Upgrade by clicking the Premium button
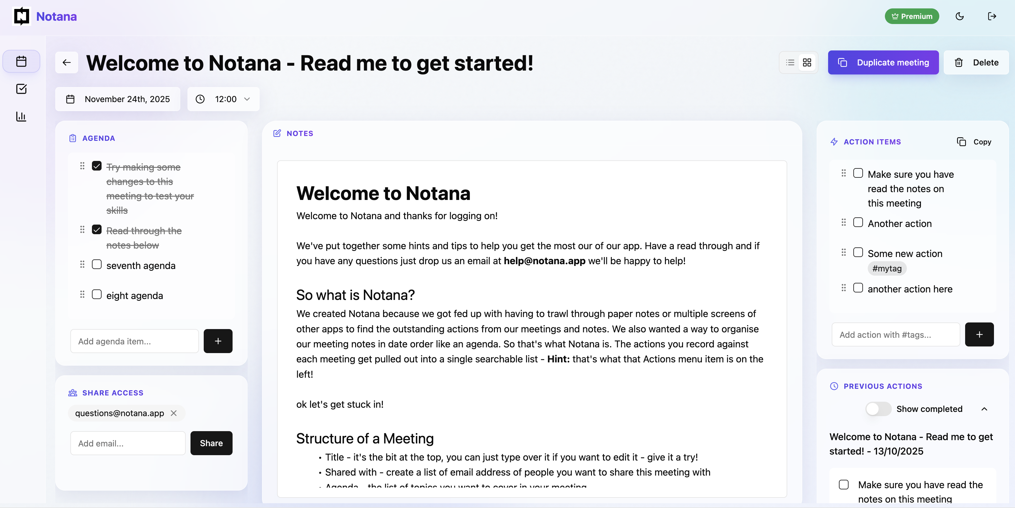 pos(912,16)
